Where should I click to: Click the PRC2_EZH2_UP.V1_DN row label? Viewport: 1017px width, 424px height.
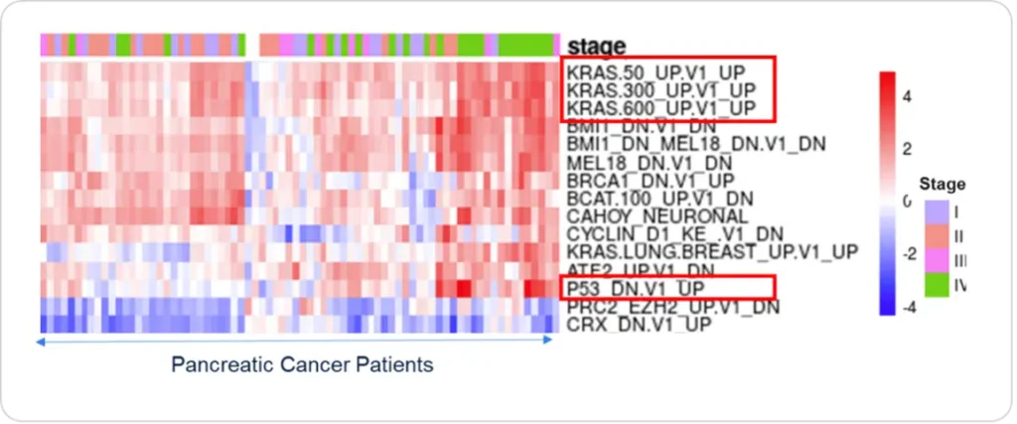coord(672,306)
